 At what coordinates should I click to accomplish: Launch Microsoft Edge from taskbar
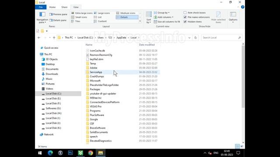(50, 153)
